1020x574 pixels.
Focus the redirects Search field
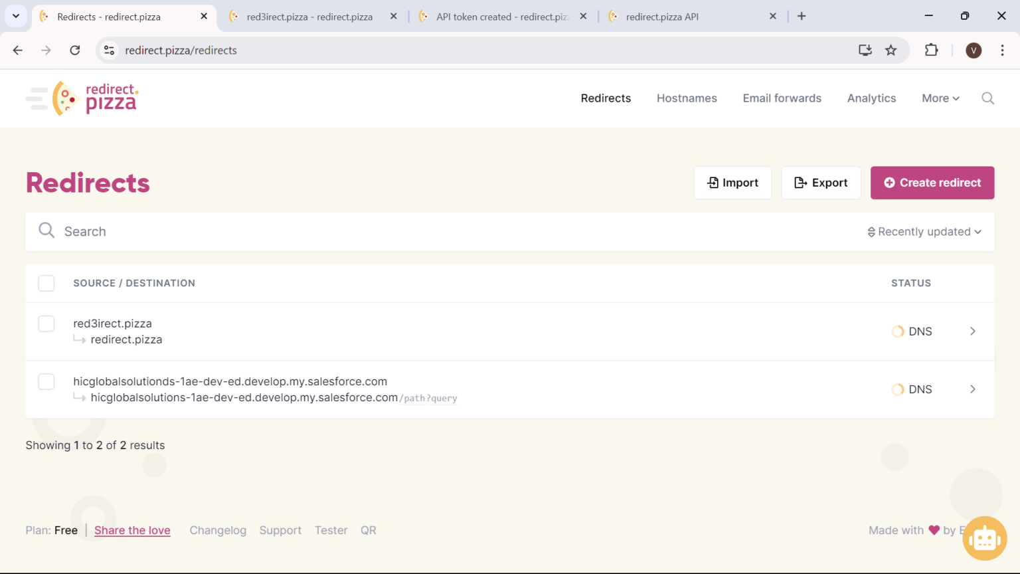coord(398,232)
